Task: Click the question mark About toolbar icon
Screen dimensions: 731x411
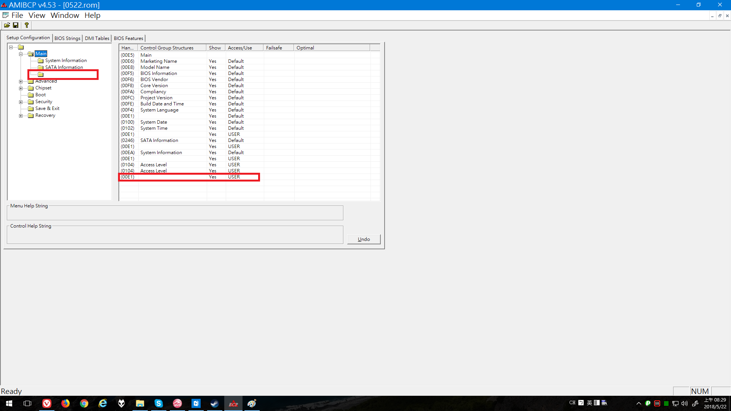Action: tap(26, 25)
